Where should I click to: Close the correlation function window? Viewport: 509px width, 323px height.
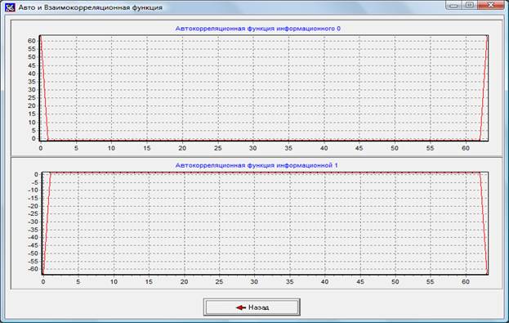coord(490,5)
